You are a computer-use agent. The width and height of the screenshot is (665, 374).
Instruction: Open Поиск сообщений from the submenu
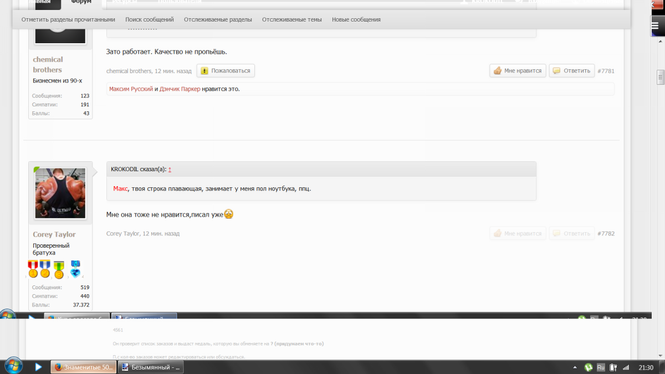tap(149, 19)
